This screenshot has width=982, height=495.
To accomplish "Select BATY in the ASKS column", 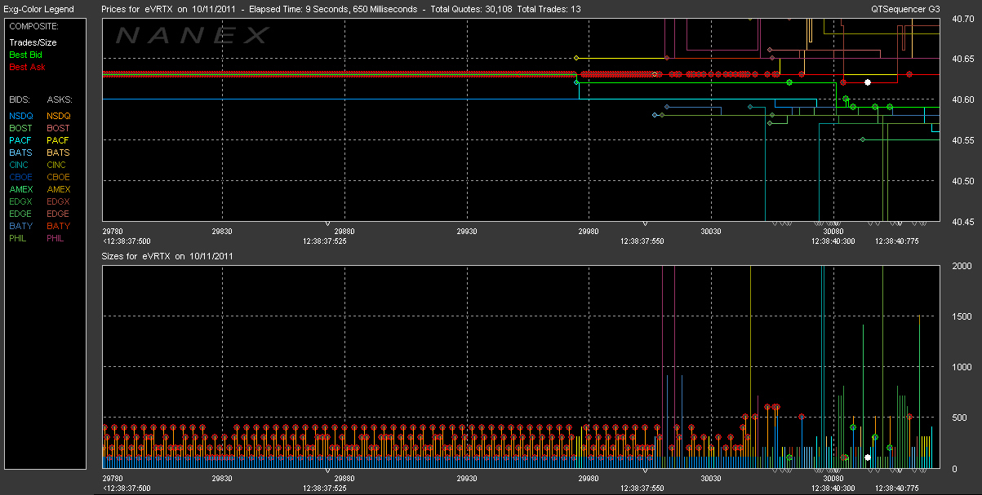I will click(x=59, y=226).
